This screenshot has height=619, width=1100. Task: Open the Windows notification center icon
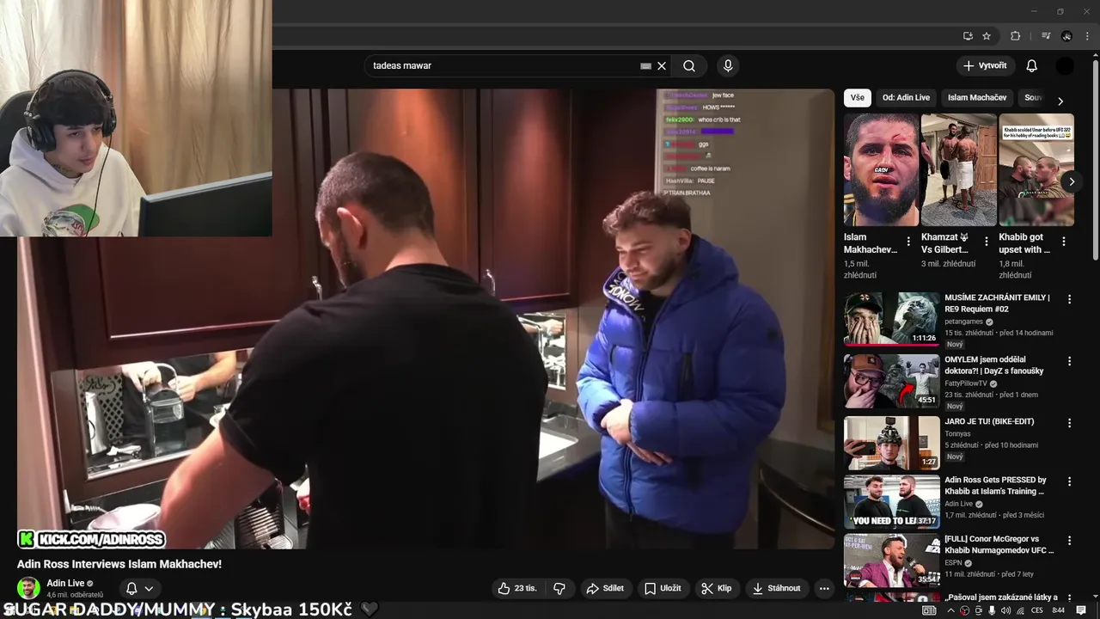point(1081,610)
